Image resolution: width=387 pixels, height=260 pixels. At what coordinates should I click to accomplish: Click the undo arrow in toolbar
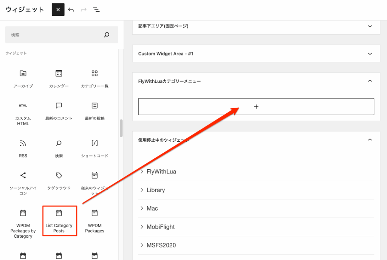[71, 10]
